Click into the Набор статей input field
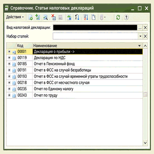This screenshot has width=154, height=154. 95,36
